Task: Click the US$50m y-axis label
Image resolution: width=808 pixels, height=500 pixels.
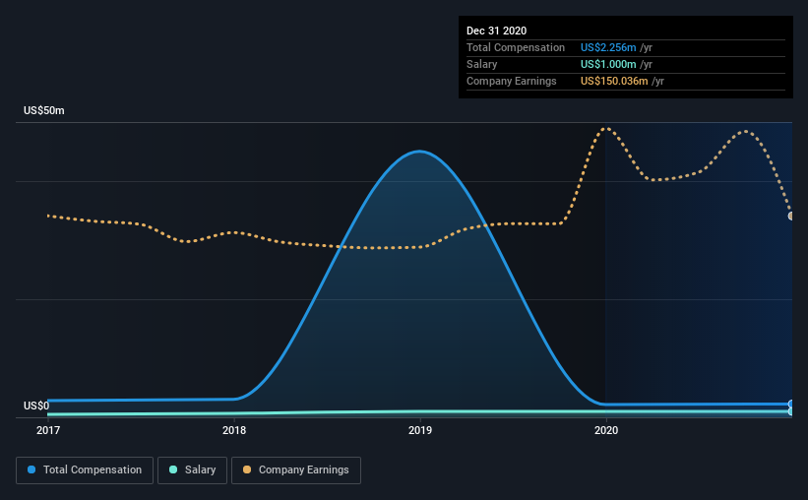Action: (44, 111)
